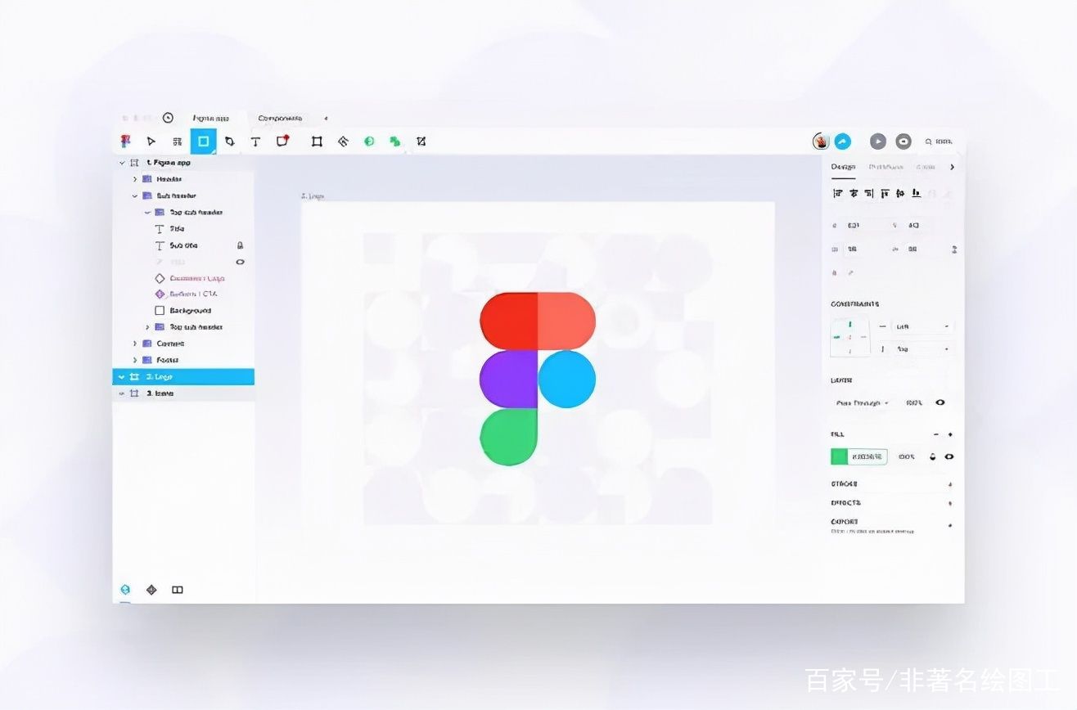Remove the fill with minus button
The image size is (1077, 710).
[936, 434]
